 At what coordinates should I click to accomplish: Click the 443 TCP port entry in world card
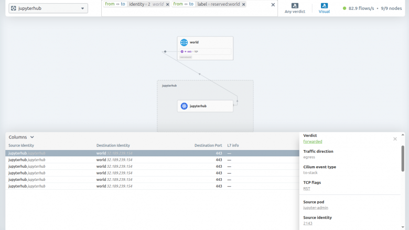click(x=205, y=51)
